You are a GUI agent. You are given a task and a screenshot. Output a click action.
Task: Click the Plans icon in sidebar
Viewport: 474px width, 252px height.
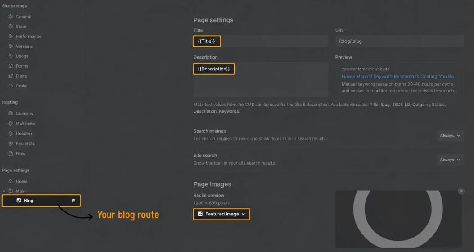coord(11,76)
